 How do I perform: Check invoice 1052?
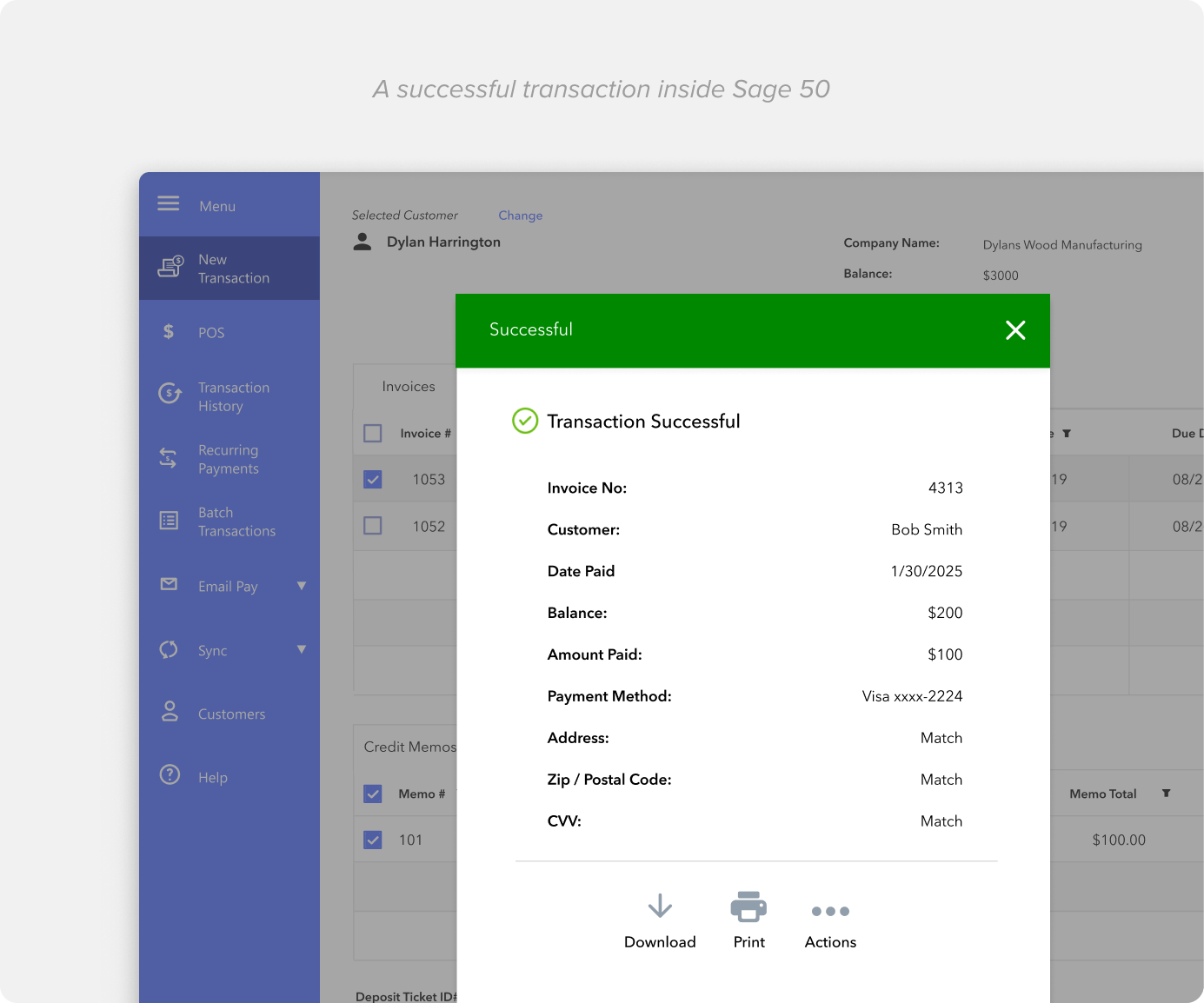click(372, 525)
